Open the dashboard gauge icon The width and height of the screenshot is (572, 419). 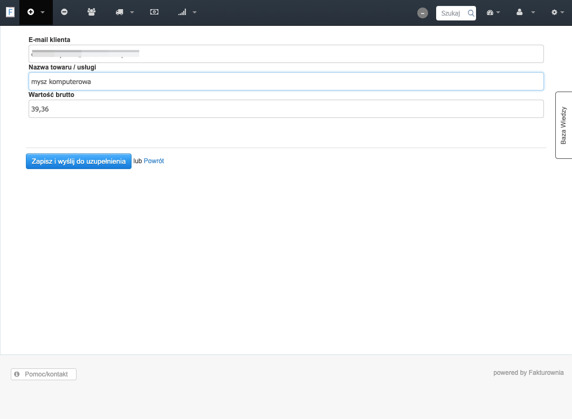490,12
